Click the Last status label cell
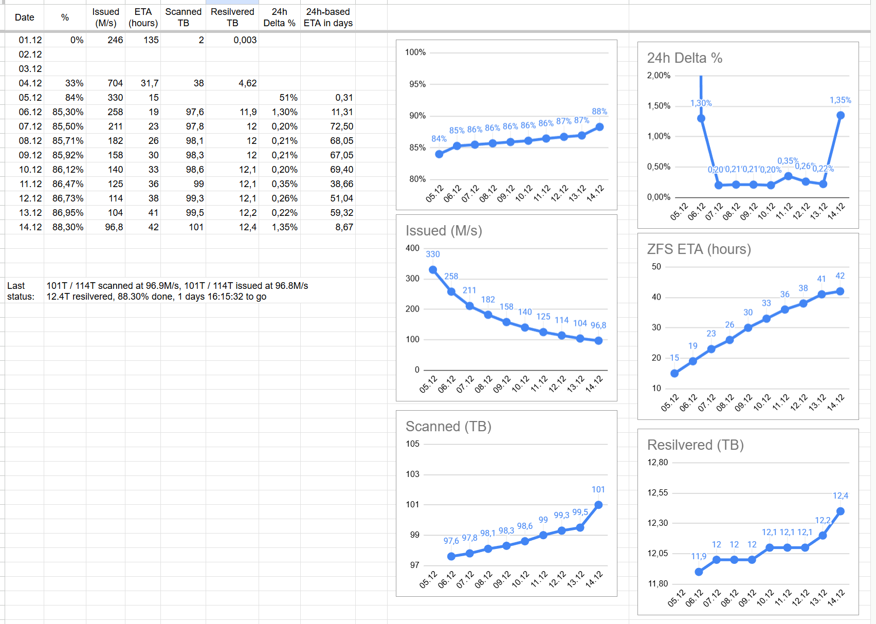876x624 pixels. click(21, 291)
